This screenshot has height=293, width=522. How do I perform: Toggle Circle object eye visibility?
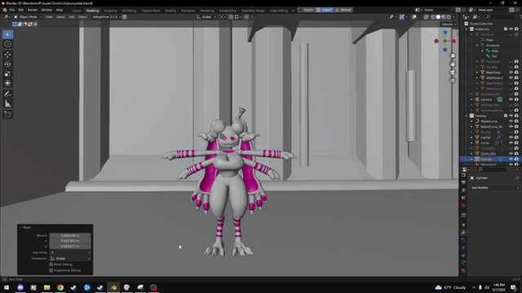511,143
